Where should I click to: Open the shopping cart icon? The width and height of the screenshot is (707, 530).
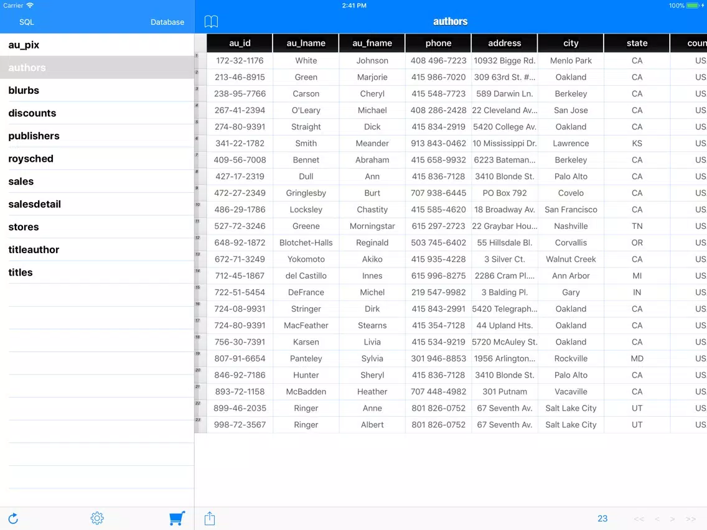[x=177, y=518]
